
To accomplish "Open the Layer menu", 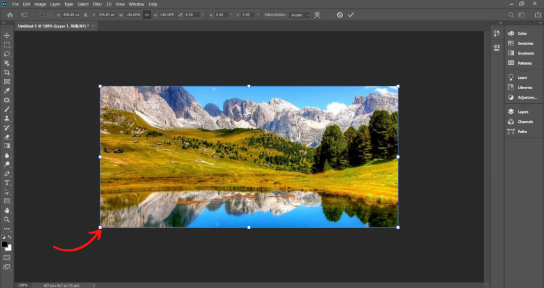I will pos(55,4).
